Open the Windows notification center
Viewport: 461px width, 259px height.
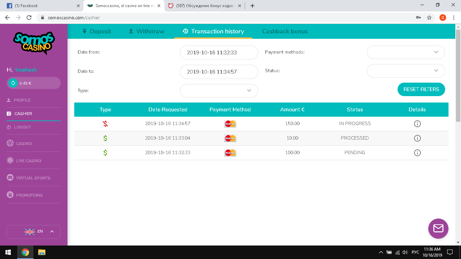tap(450, 252)
